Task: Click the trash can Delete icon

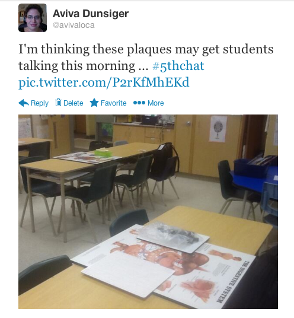Action: [58, 103]
